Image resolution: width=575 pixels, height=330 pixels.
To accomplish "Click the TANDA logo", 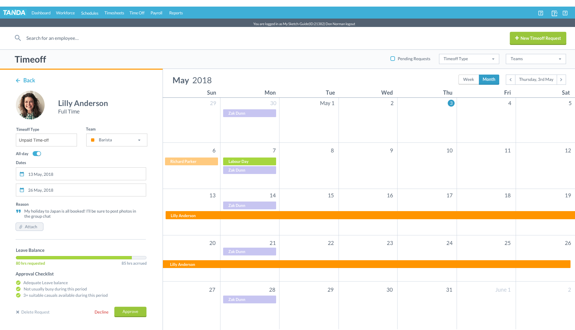I will [14, 13].
